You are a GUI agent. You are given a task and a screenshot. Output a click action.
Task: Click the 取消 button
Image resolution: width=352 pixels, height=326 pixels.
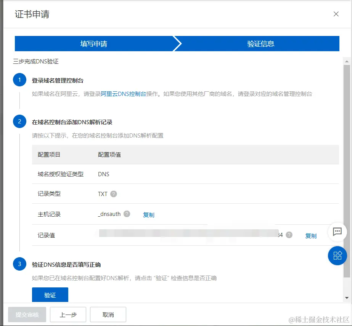pyautogui.click(x=108, y=315)
